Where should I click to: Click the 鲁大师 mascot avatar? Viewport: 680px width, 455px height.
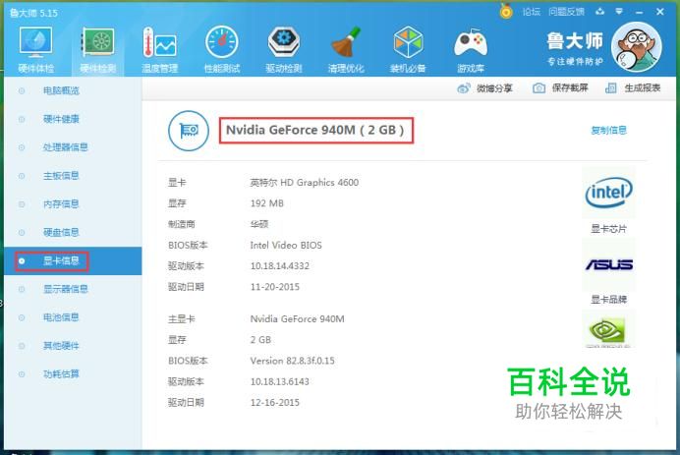point(636,47)
